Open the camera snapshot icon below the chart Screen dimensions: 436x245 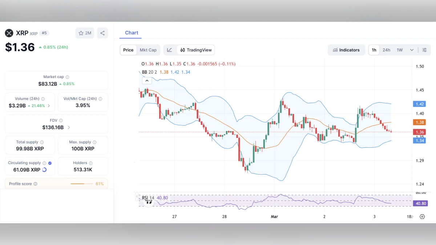(422, 216)
